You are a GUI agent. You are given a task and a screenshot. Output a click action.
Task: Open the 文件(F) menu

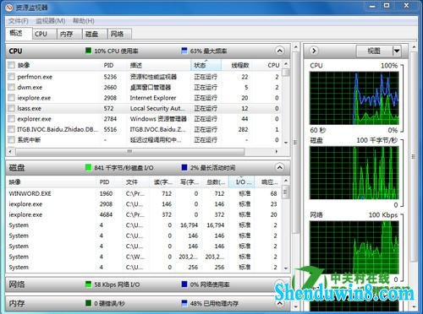click(19, 21)
